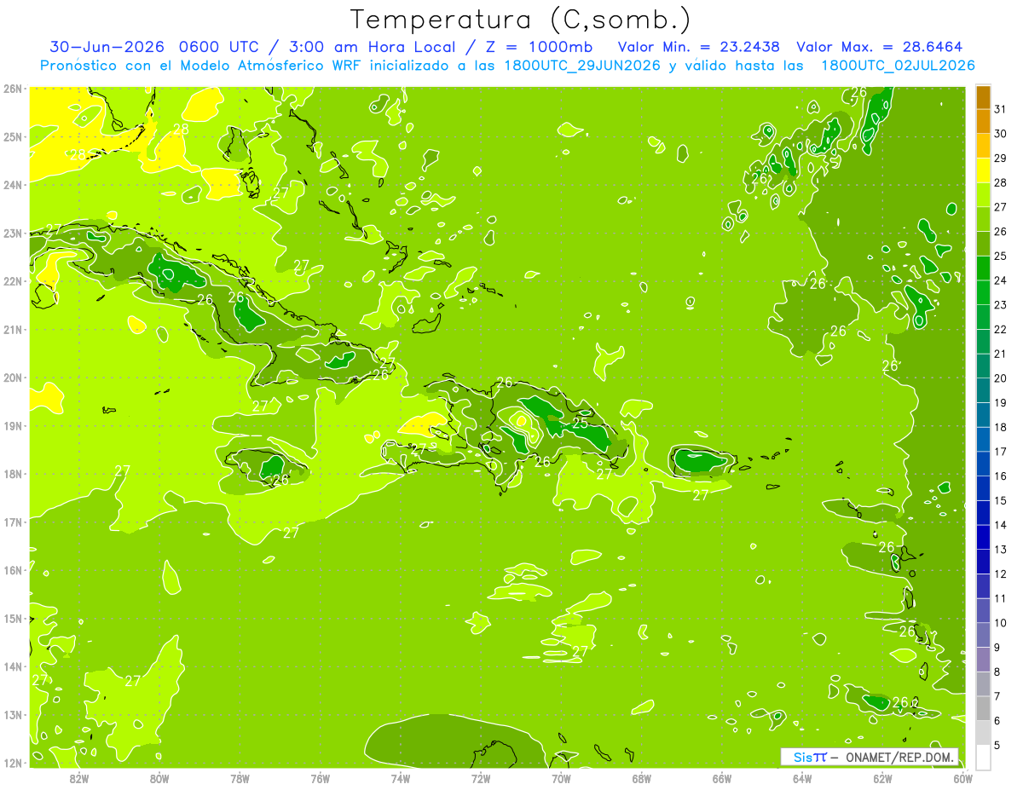1023x790 pixels.
Task: Click legend value '8' on the color scale
Action: [x=997, y=672]
